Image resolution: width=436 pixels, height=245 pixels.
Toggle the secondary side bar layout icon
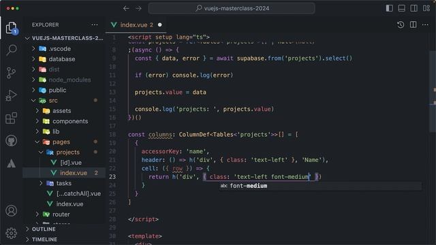[414, 8]
